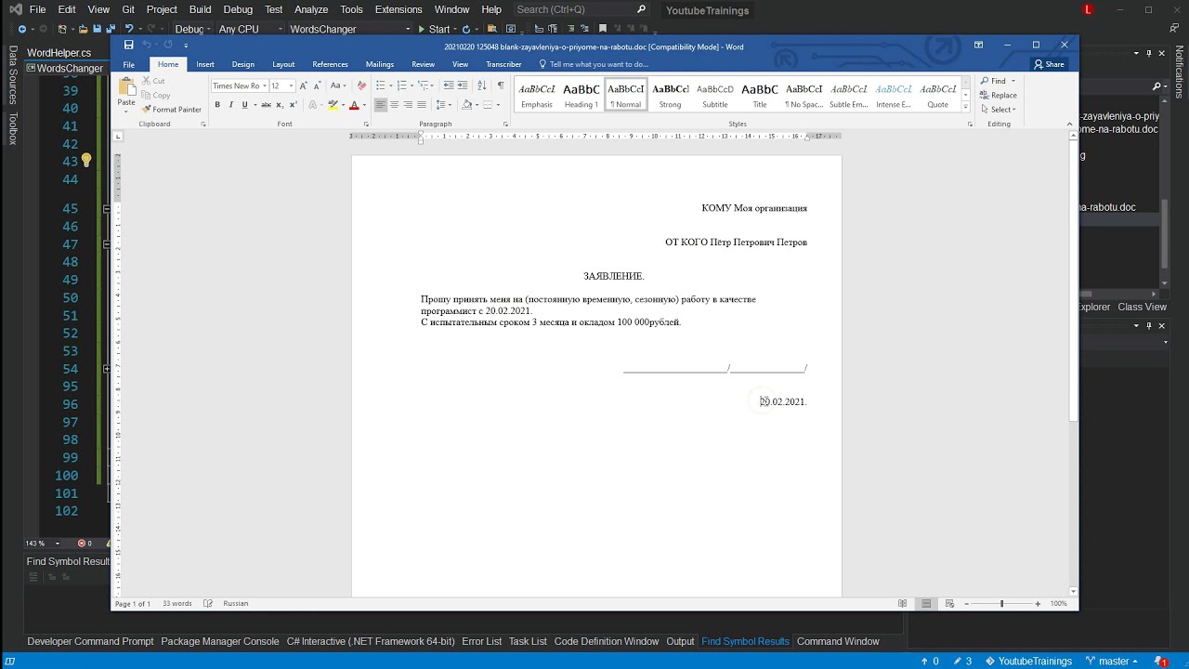The width and height of the screenshot is (1189, 669).
Task: Decrease paragraph indent
Action: tap(449, 85)
